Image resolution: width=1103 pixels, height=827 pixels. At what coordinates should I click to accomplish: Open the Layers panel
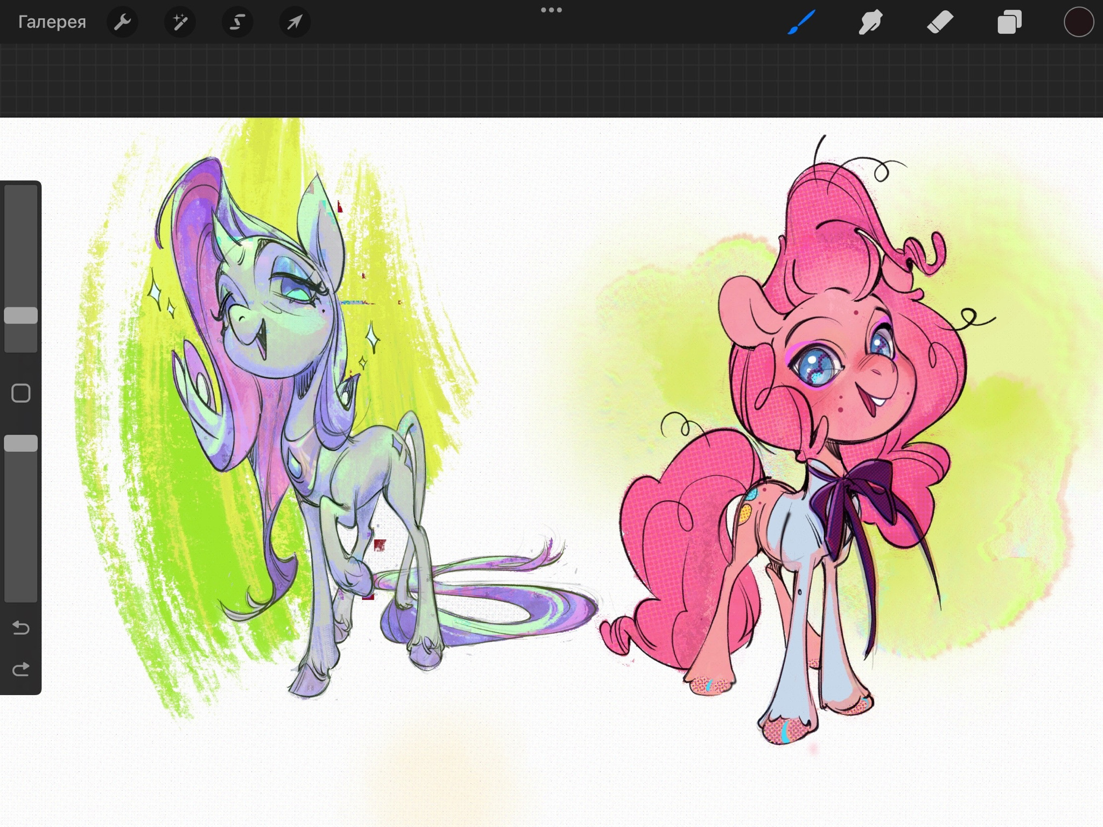(x=1009, y=22)
